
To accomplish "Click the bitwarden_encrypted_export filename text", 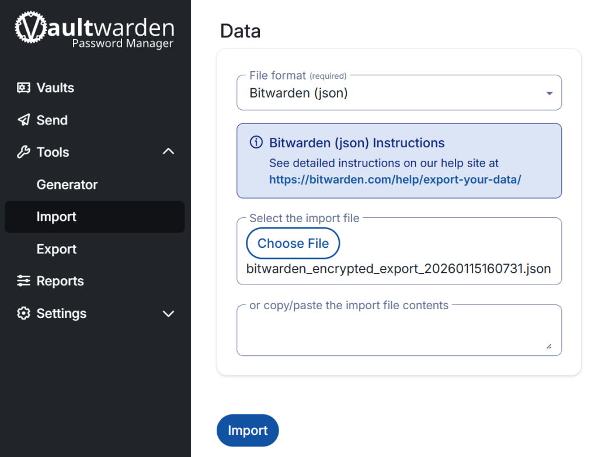I will (399, 268).
